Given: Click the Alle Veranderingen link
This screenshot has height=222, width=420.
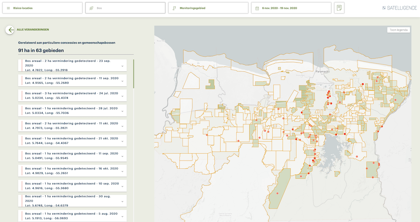Looking at the screenshot, I should pyautogui.click(x=33, y=30).
